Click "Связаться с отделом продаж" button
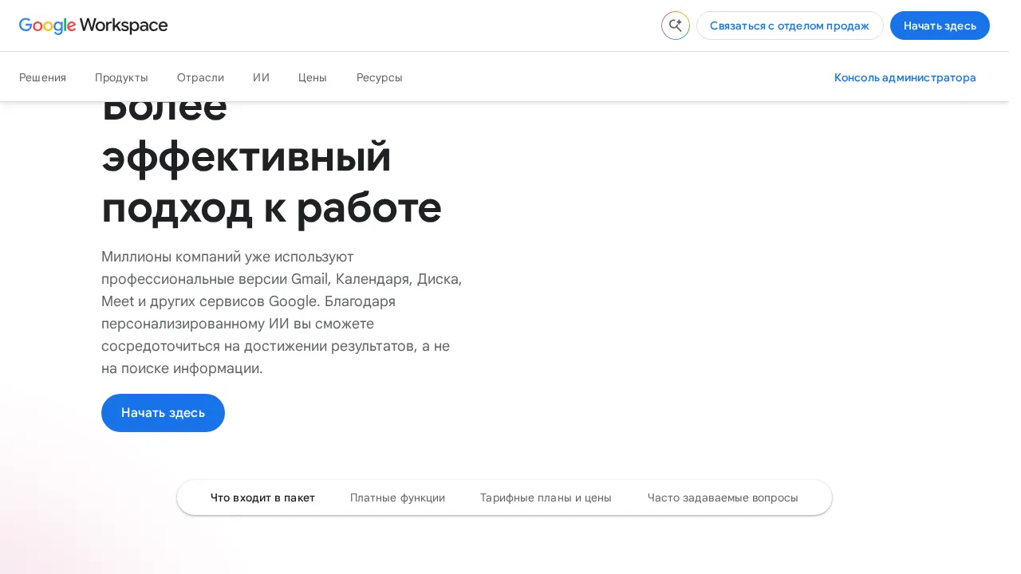 pyautogui.click(x=790, y=26)
